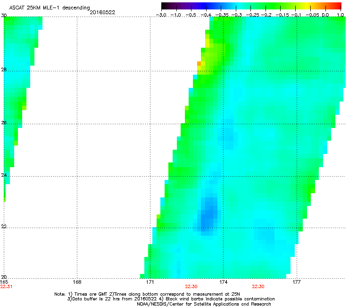This screenshot has height=307, width=349.
Task: Click the latitude label 26
Action: (x=4, y=122)
